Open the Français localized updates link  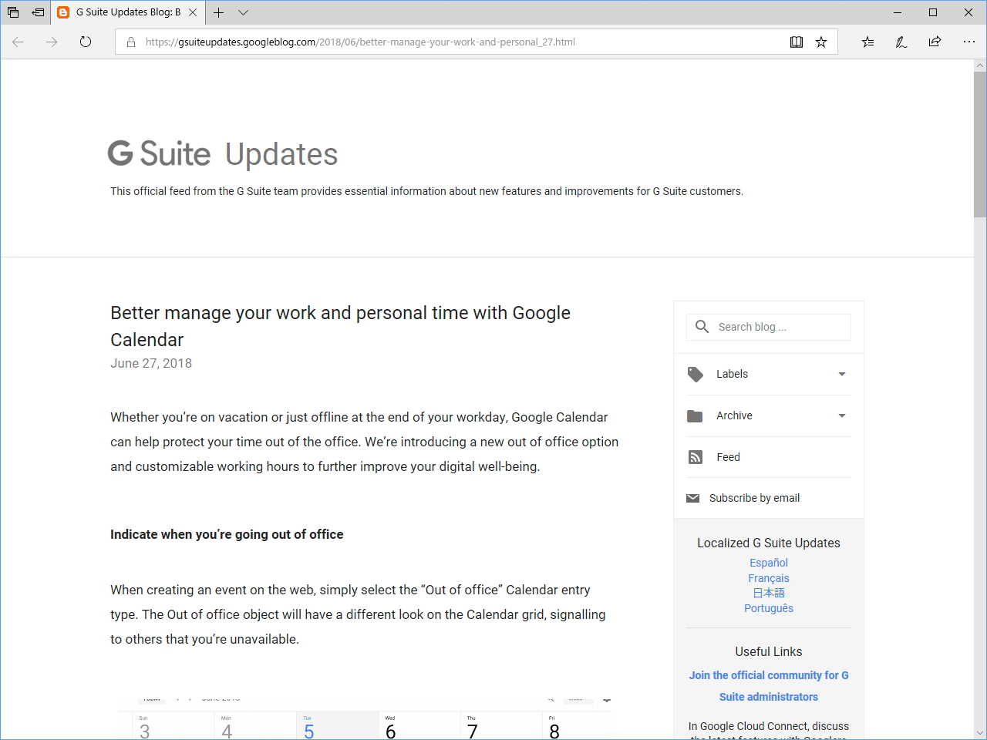(x=768, y=578)
